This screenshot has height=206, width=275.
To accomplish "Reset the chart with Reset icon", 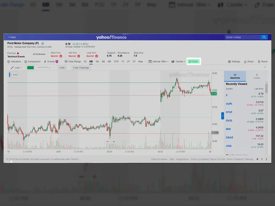I will 262,62.
